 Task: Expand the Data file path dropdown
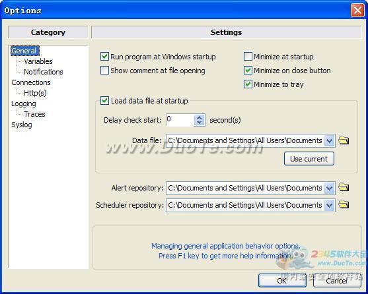(x=329, y=140)
